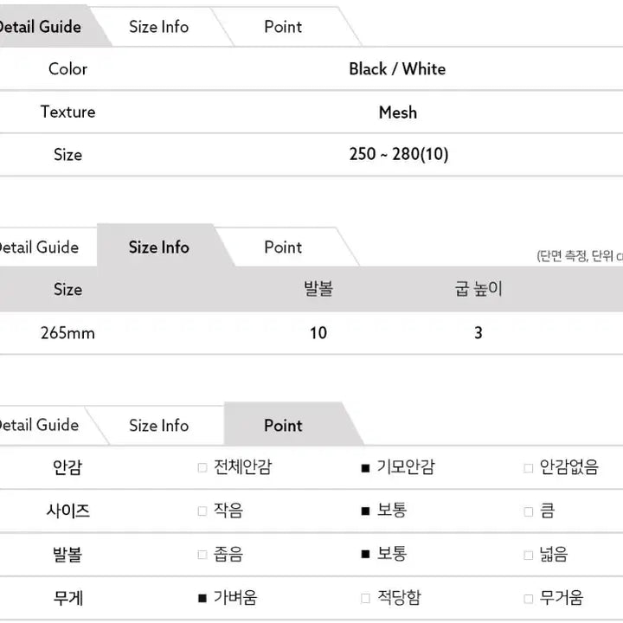
Task: Open Detail Guide tab above 265mm table
Action: 39,247
